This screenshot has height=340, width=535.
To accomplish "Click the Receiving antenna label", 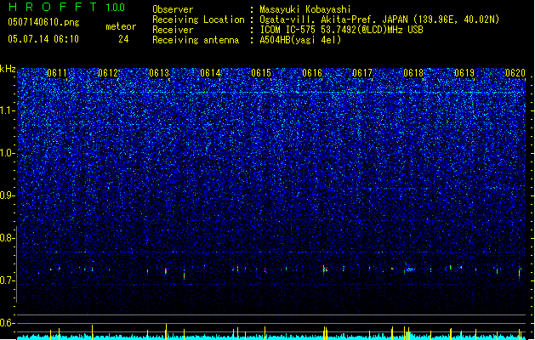I will coord(196,40).
